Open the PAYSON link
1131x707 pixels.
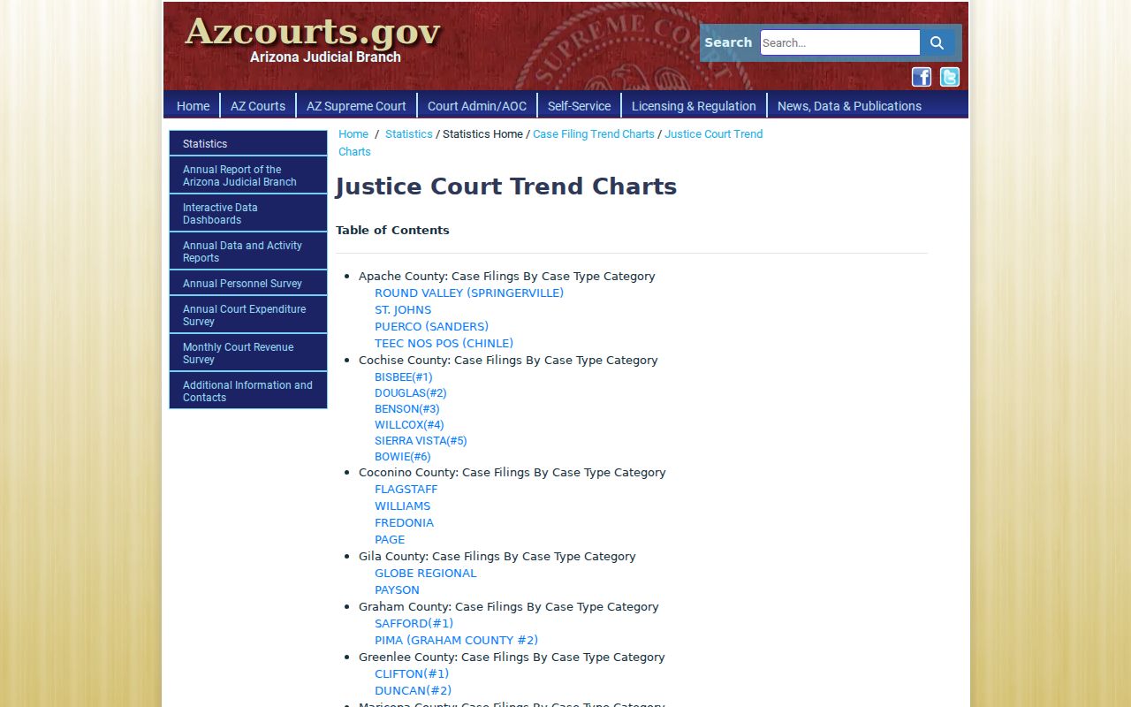[x=398, y=589]
